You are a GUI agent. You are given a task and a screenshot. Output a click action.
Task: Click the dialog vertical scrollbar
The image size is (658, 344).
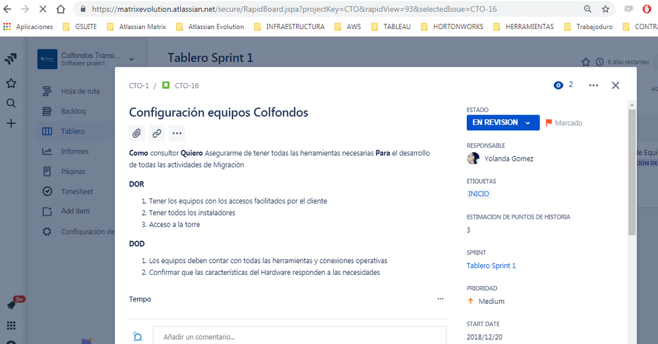pyautogui.click(x=632, y=171)
